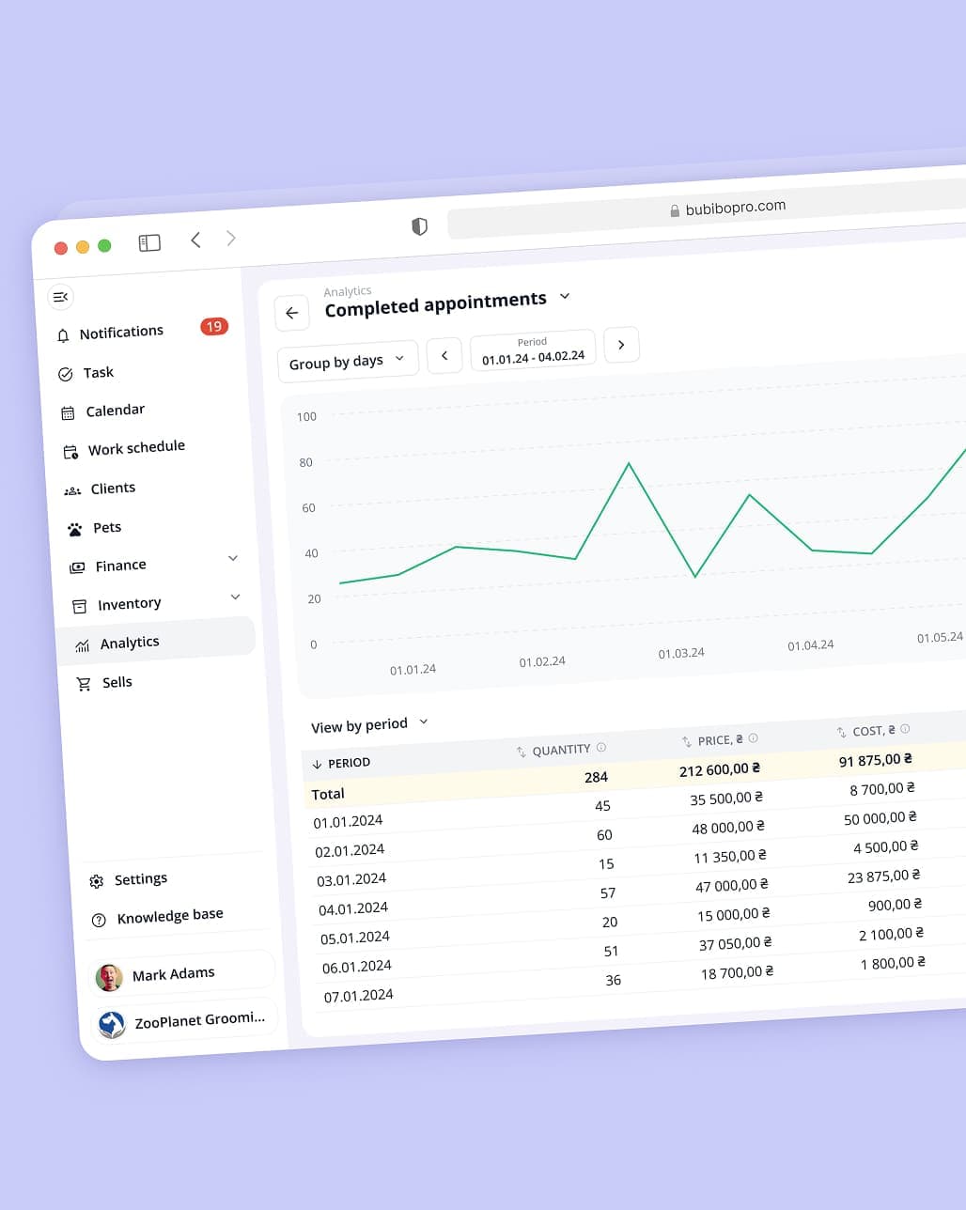Expand the Finance submenu chevron
This screenshot has width=966, height=1210.
click(x=233, y=558)
